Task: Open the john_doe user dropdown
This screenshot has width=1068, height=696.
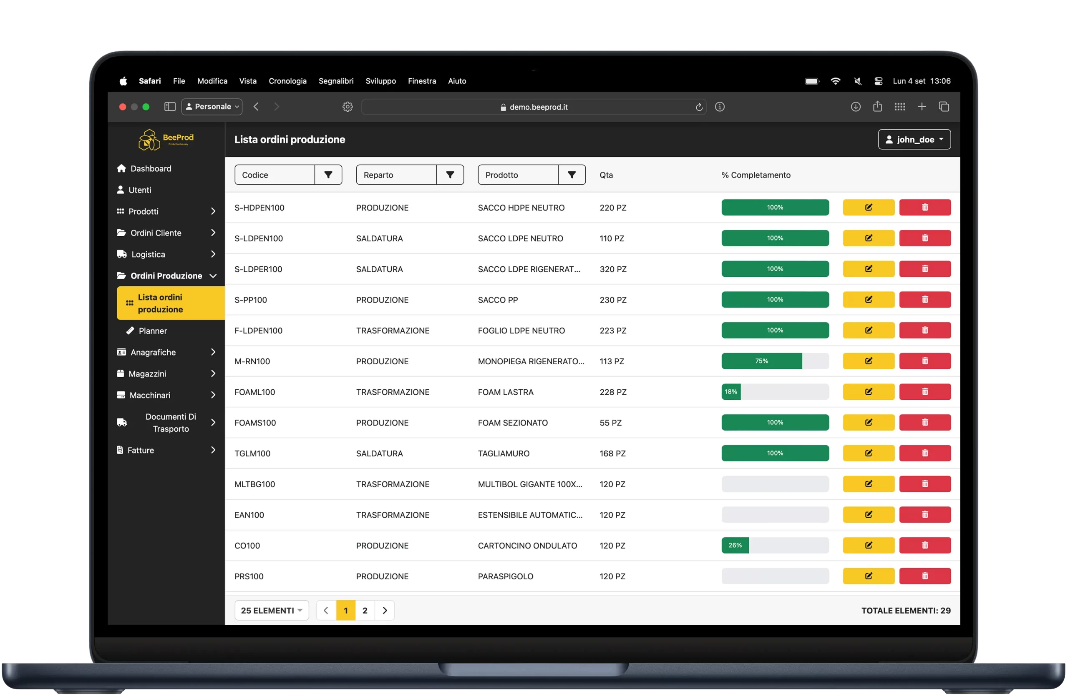Action: click(x=914, y=139)
